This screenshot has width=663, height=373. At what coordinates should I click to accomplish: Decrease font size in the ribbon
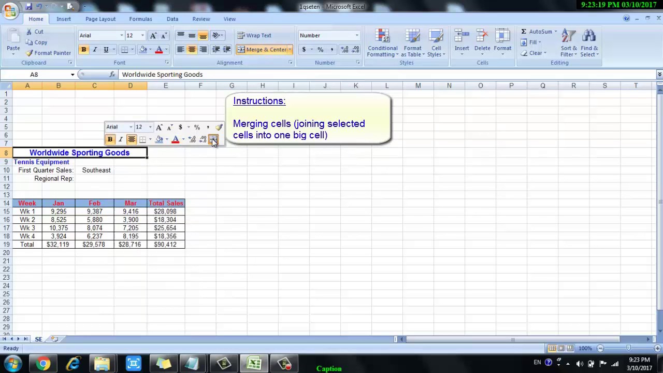(163, 35)
